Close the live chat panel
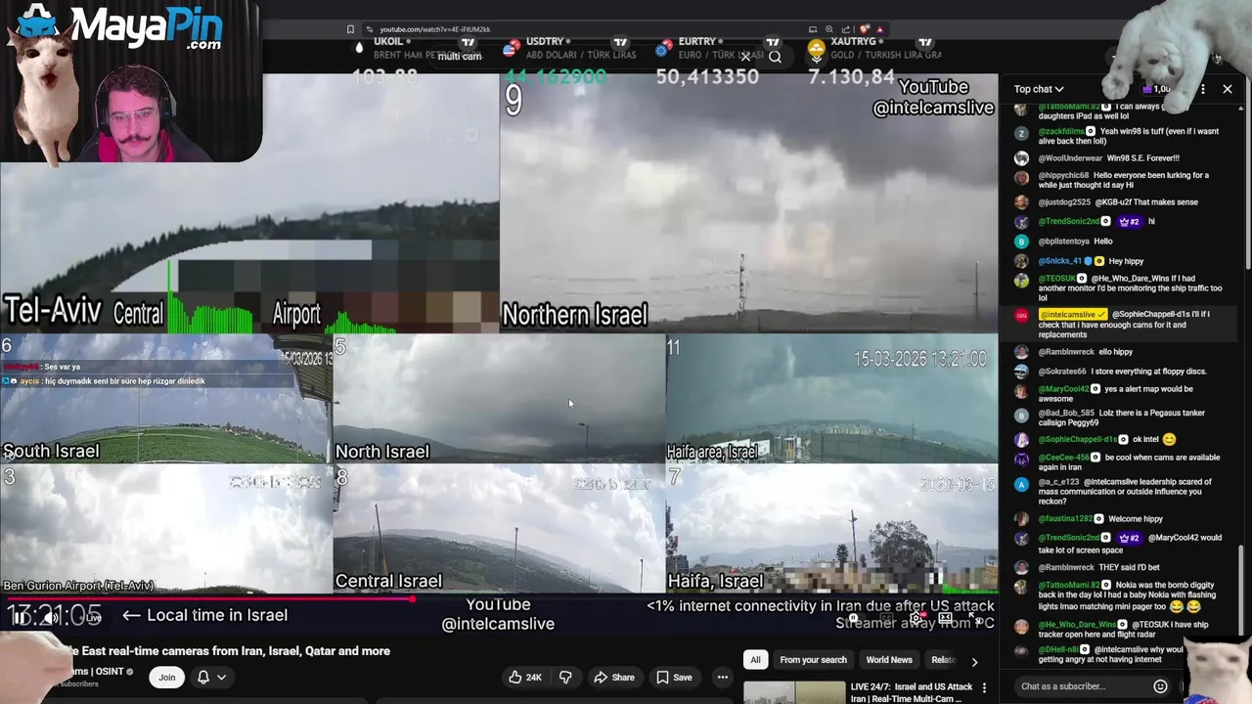This screenshot has height=704, width=1252. pyautogui.click(x=1228, y=89)
